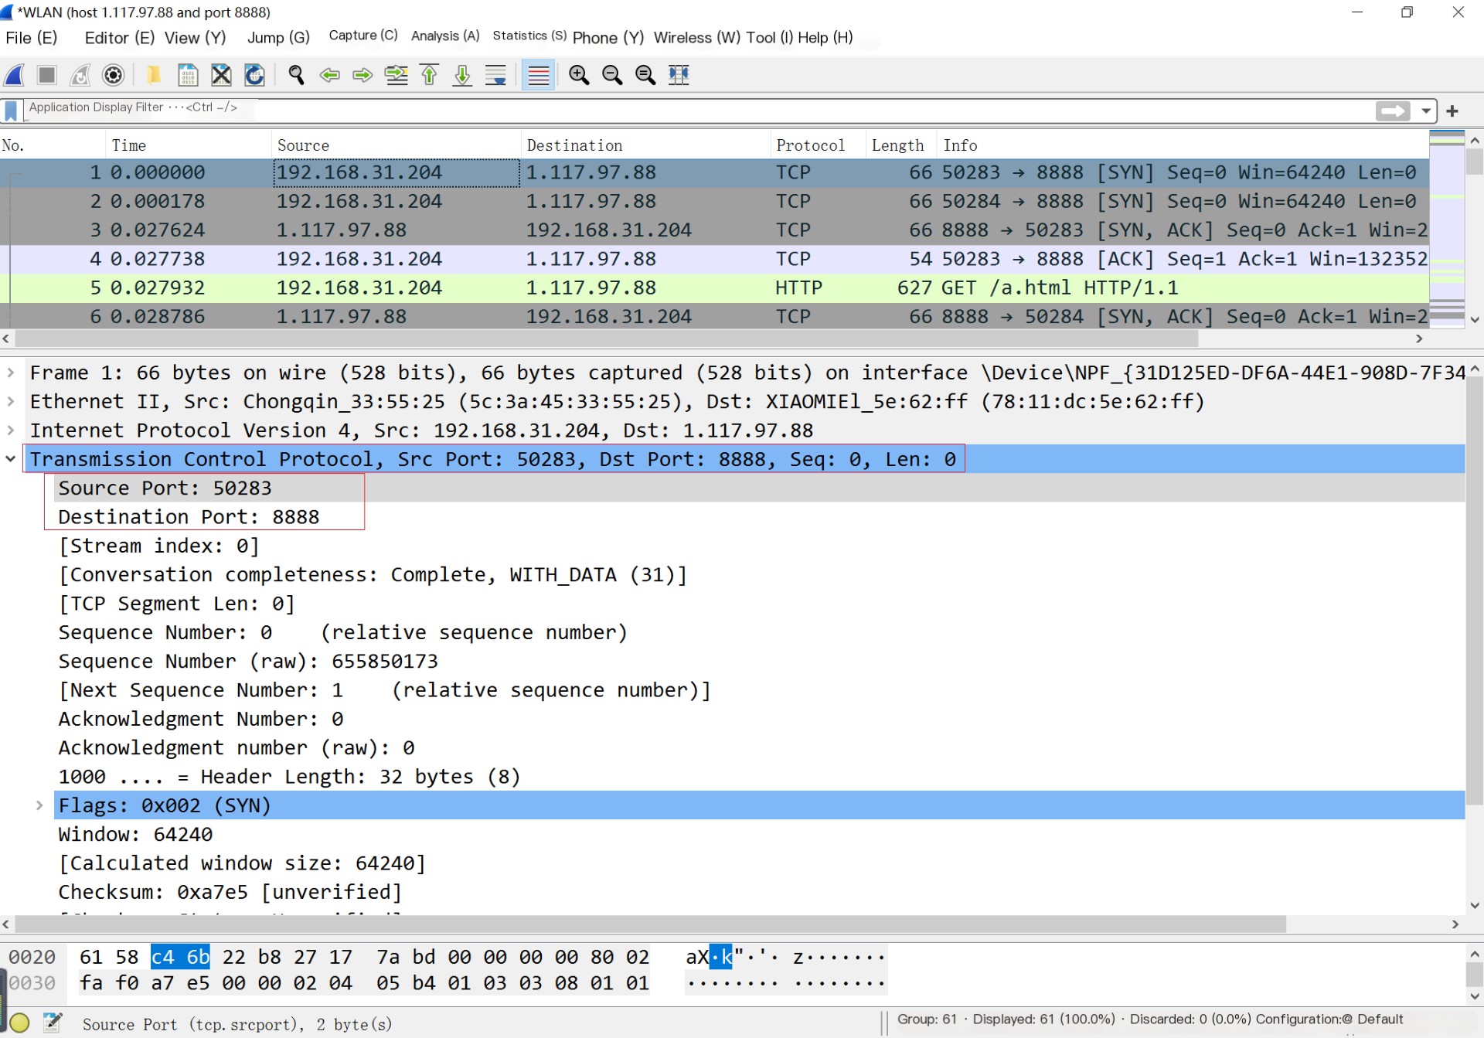Viewport: 1484px width, 1038px height.
Task: Jump to last packet icon
Action: click(462, 75)
